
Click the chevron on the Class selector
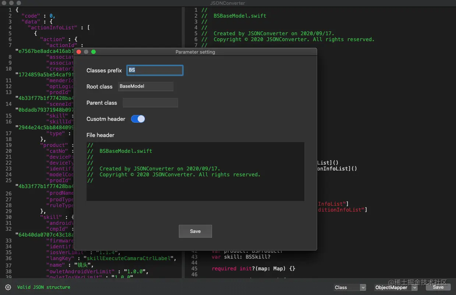(x=363, y=287)
